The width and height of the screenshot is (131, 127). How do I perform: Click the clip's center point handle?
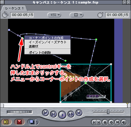pos(86,83)
